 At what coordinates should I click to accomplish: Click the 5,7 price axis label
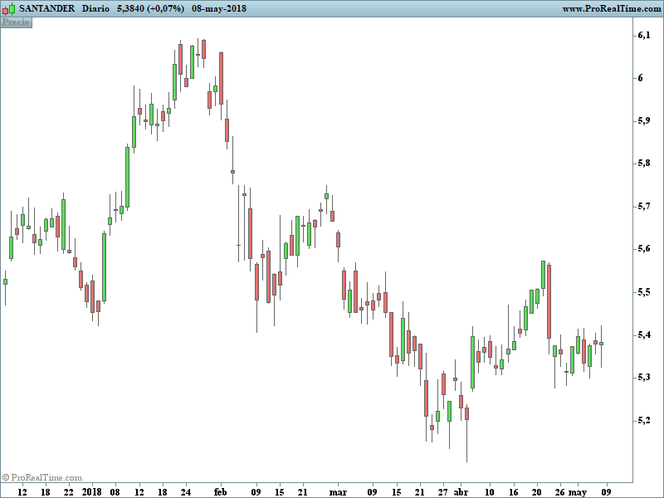coord(644,207)
